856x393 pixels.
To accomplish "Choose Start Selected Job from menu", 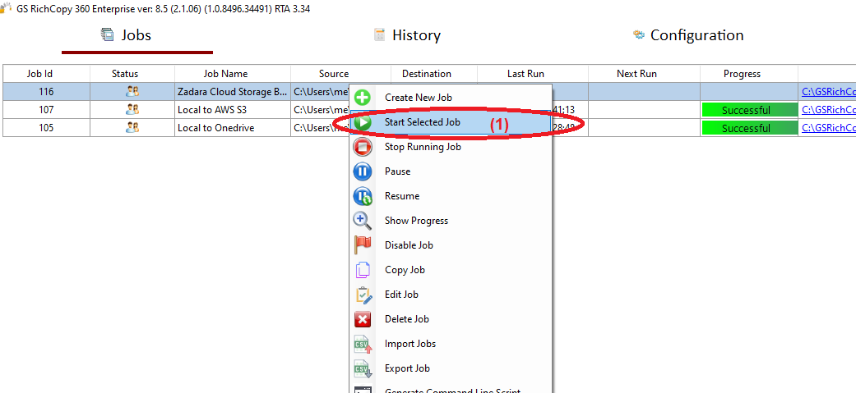I will point(422,122).
